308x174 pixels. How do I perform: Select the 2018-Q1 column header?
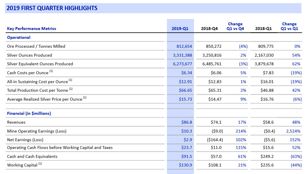pos(263,28)
